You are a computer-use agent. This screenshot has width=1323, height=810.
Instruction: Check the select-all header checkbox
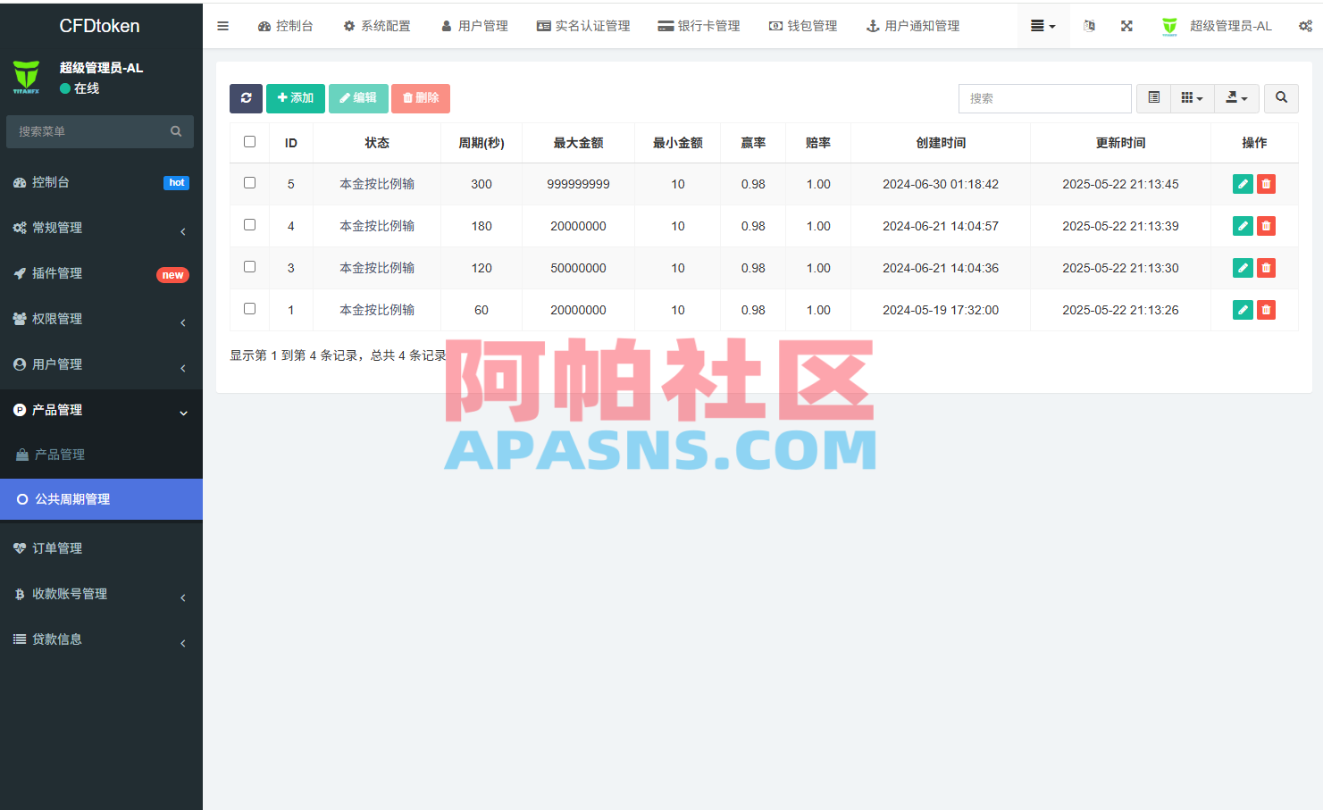[x=249, y=142]
